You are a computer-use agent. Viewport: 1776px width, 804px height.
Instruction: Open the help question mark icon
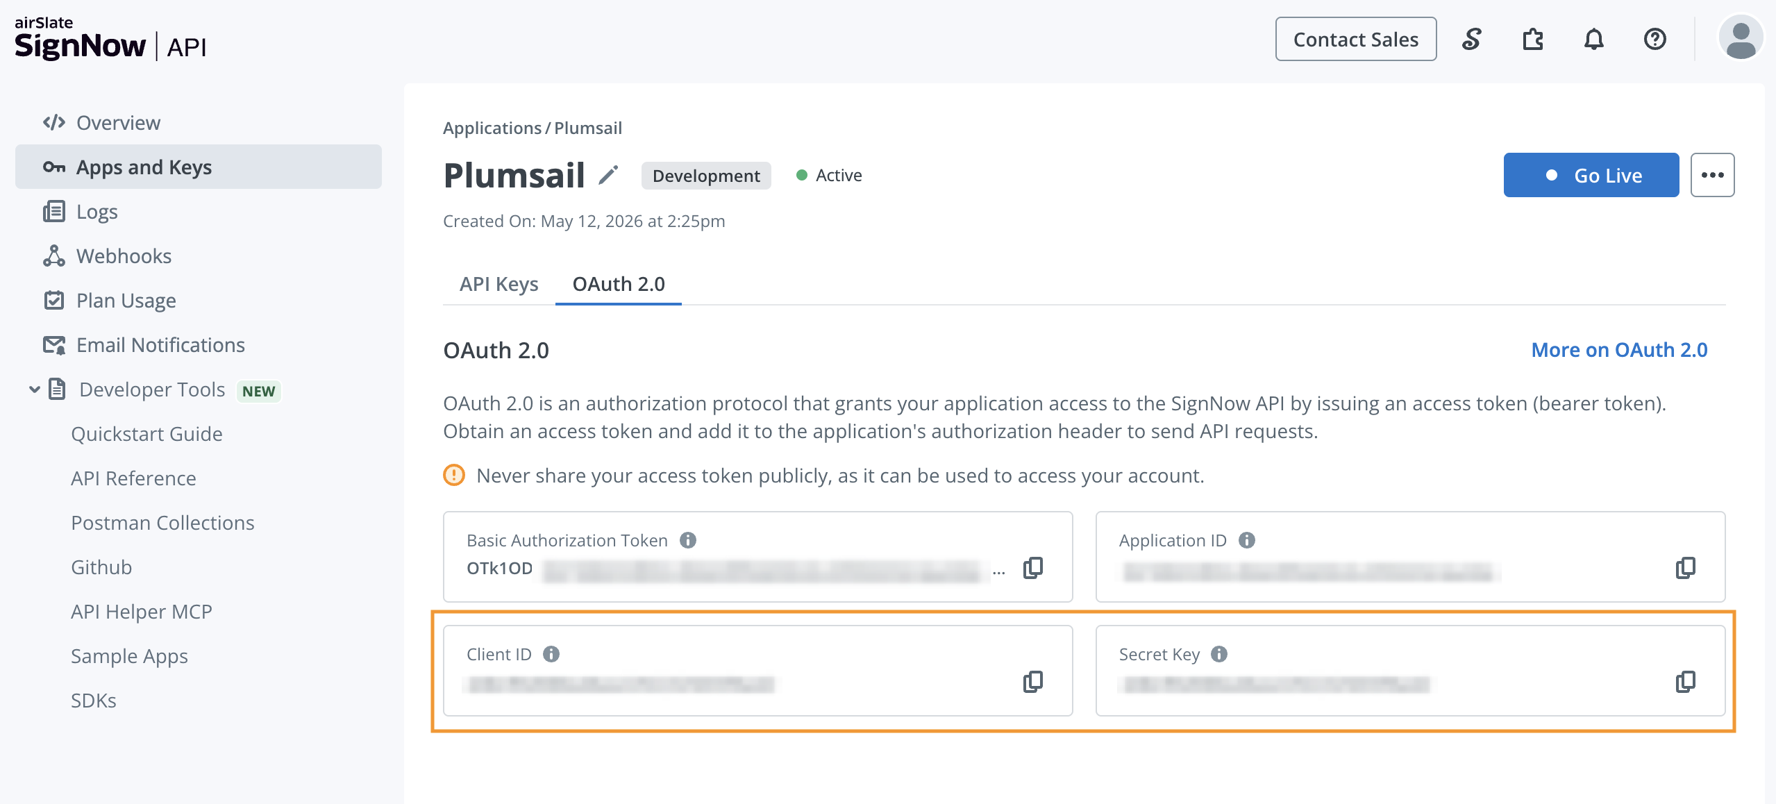pyautogui.click(x=1654, y=39)
